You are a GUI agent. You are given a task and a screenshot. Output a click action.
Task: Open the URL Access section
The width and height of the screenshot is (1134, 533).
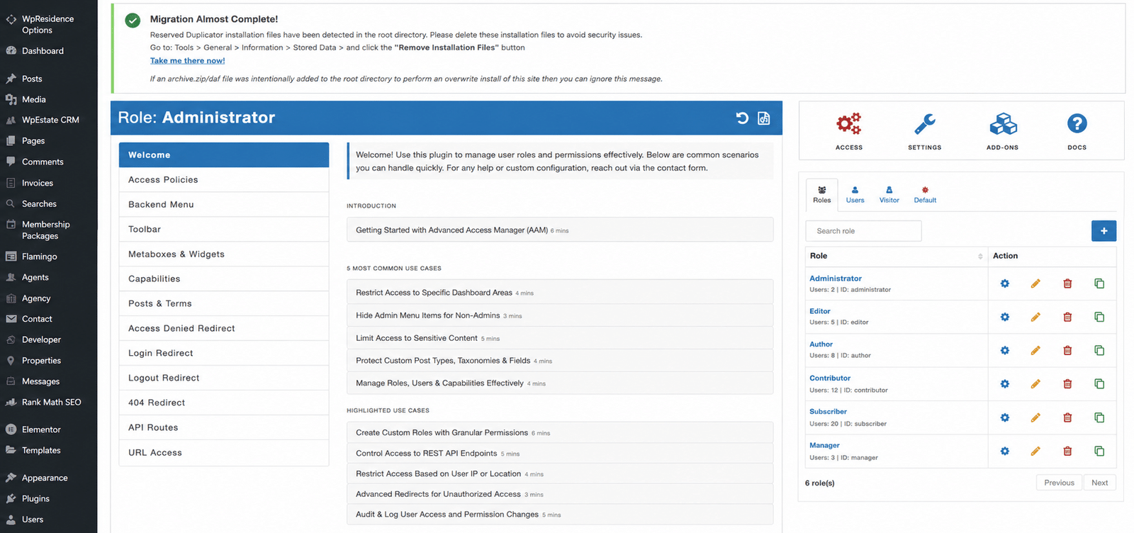pyautogui.click(x=224, y=453)
